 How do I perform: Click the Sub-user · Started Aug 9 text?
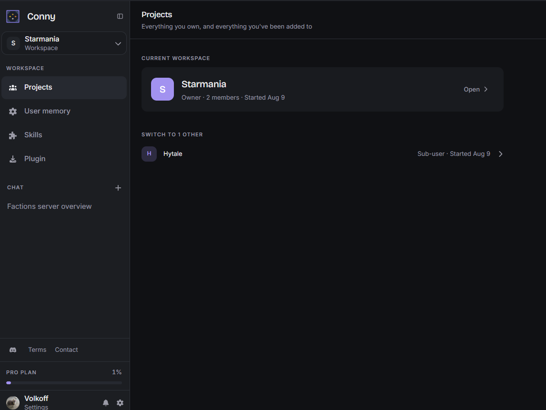tap(454, 154)
